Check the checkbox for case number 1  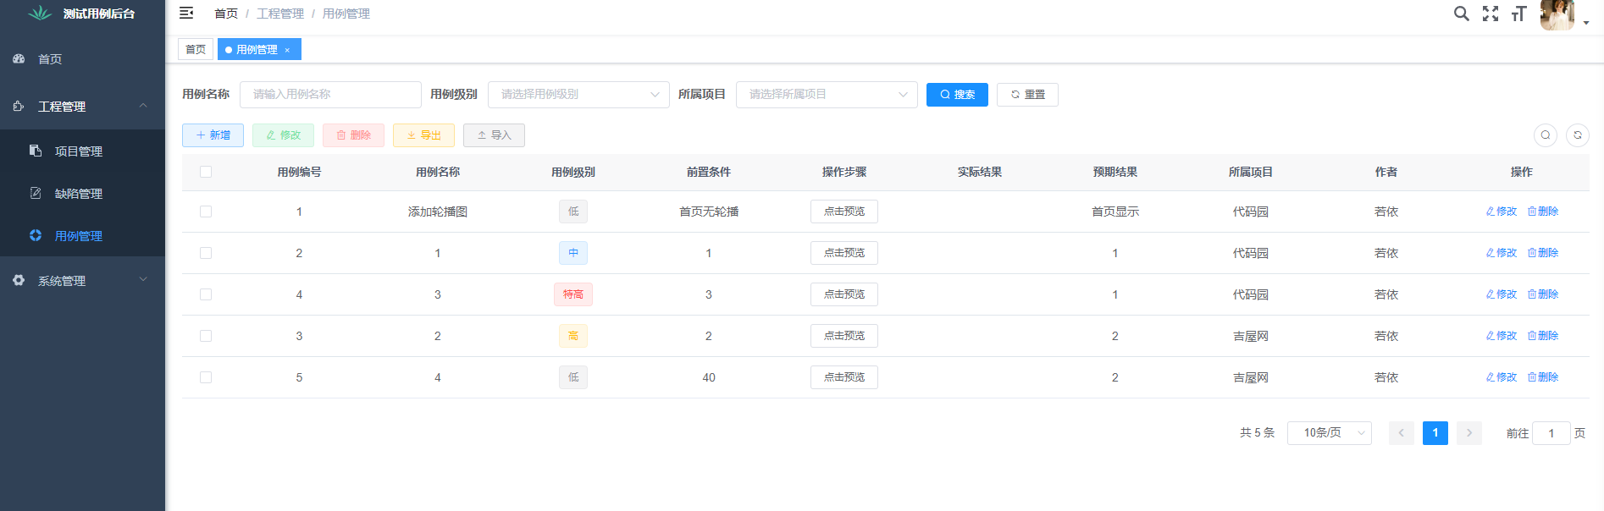click(206, 212)
